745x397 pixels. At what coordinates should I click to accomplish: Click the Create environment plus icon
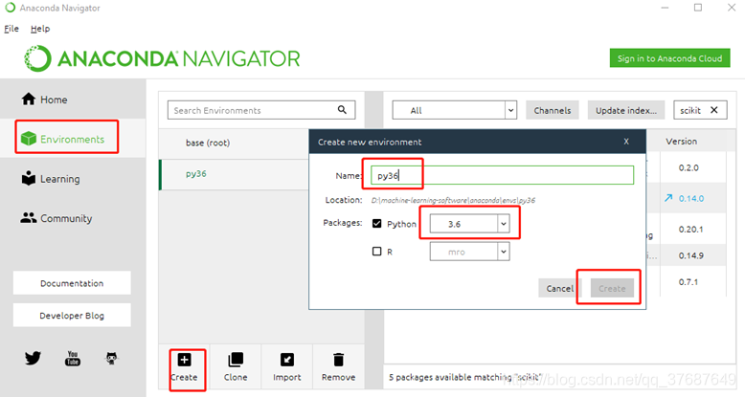click(x=185, y=360)
